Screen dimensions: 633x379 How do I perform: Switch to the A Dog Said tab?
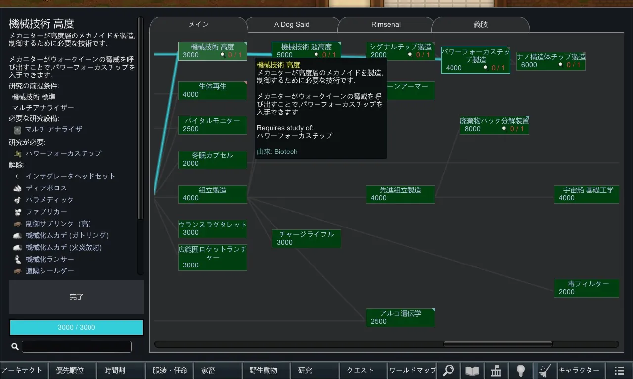coord(292,24)
